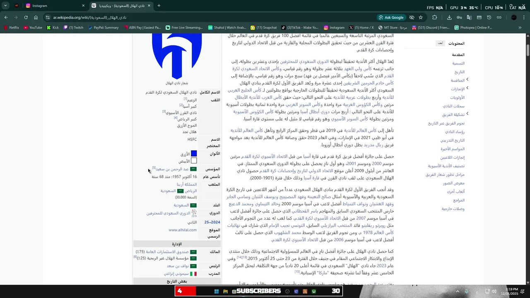
Task: Open the Home / X bookmark
Action: click(x=361, y=28)
